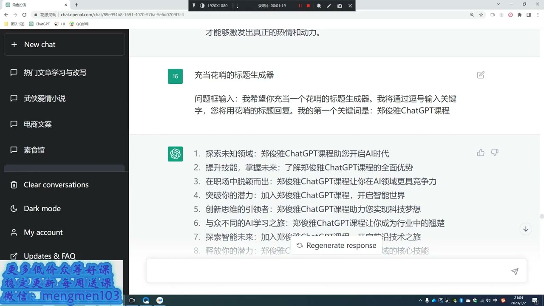Give thumbs up to the response

[x=481, y=153]
